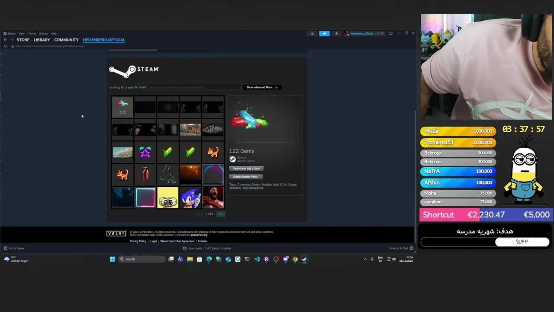Click Add a Game

tap(13, 248)
